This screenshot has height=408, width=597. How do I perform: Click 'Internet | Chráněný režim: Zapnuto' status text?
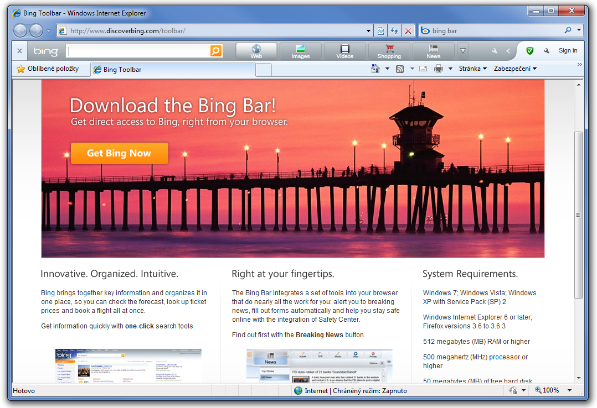pyautogui.click(x=356, y=391)
